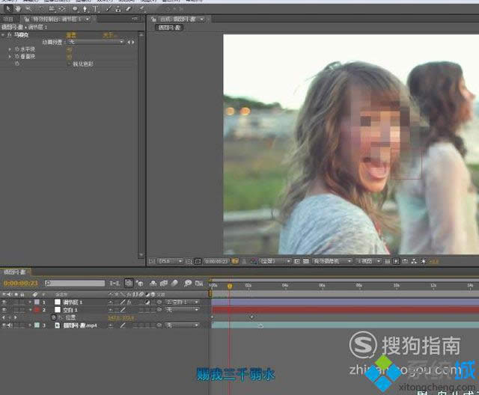The height and width of the screenshot is (395, 479).
Task: Select the Hand tool
Action: click(18, 8)
